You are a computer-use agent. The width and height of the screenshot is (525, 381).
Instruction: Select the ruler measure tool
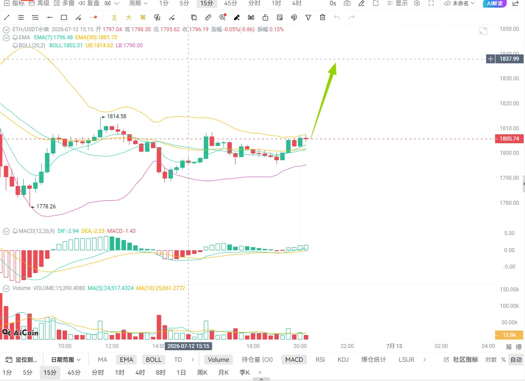point(208,17)
